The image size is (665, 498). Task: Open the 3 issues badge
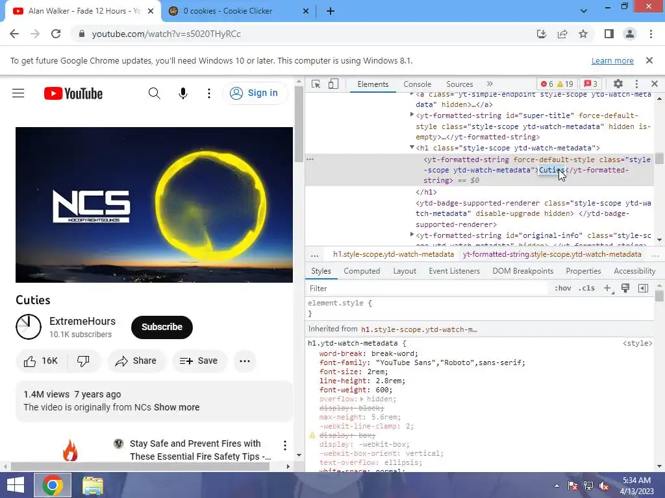tap(591, 84)
